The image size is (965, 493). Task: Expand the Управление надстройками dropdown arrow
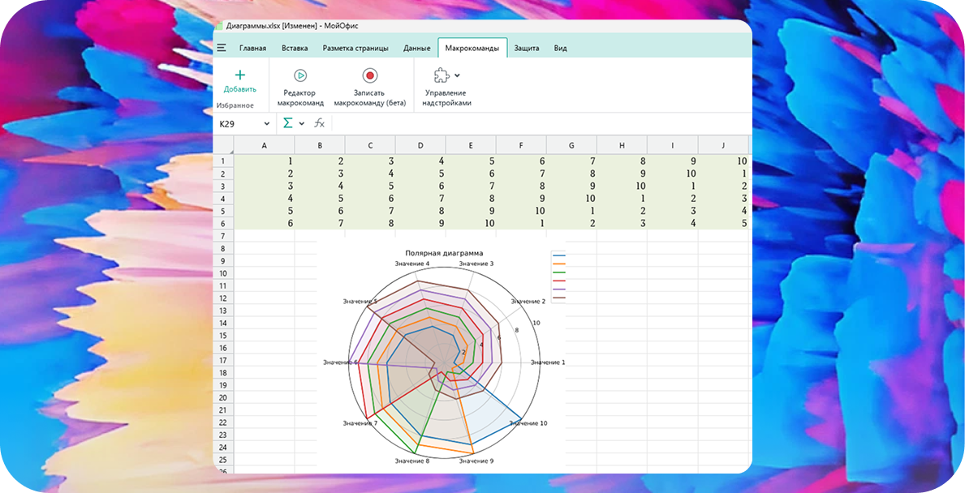[x=458, y=75]
